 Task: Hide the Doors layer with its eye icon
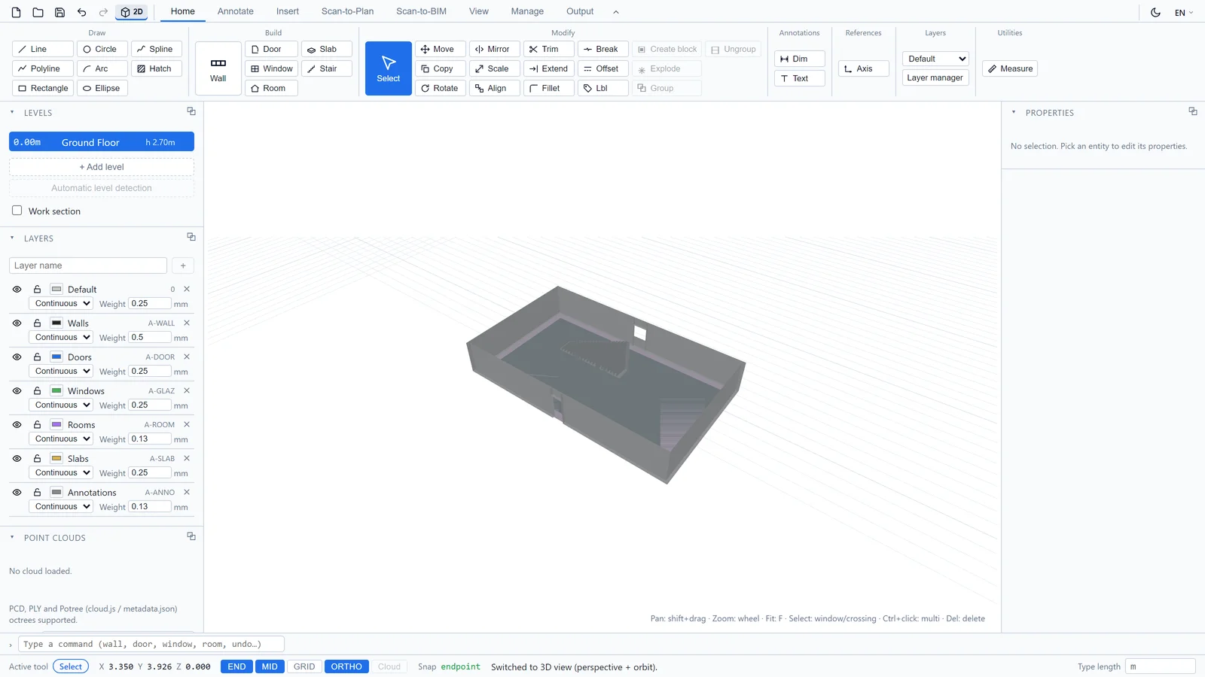click(17, 357)
